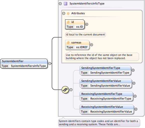Collapse the SystemIdentifiersInfoType container
This screenshot has width=145, height=128.
pos(60,3)
